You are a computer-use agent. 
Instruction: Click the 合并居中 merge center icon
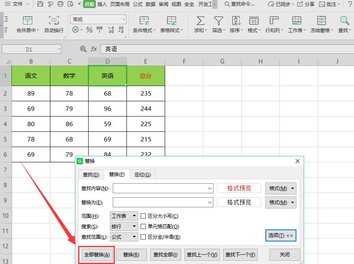[27, 21]
